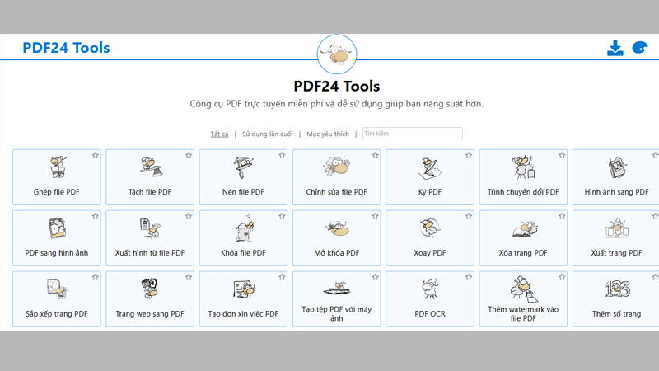The width and height of the screenshot is (659, 371).
Task: Toggle favorite star on Nén file PDF
Action: pyautogui.click(x=282, y=155)
